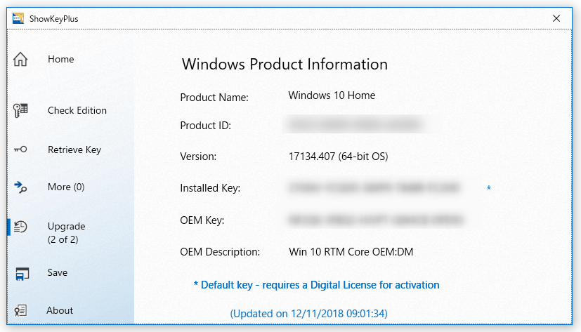This screenshot has height=332, width=581.
Task: Open the More (0) item
Action: click(x=66, y=187)
